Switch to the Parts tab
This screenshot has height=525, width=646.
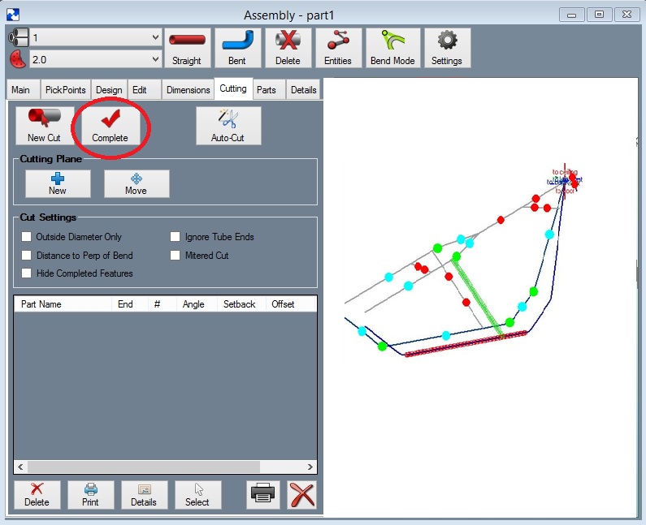pos(269,90)
